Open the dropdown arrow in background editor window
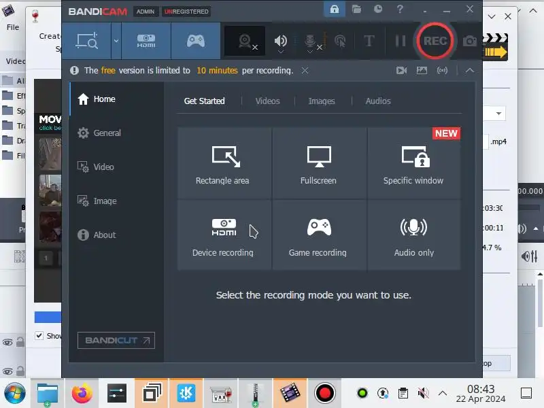This screenshot has width=544, height=408. (498, 114)
